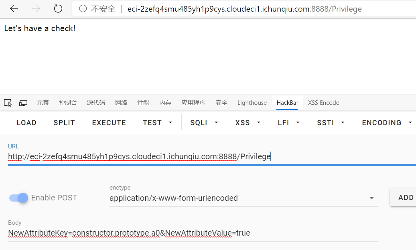Open the enctype dropdown
The width and height of the screenshot is (416, 250).
243,198
